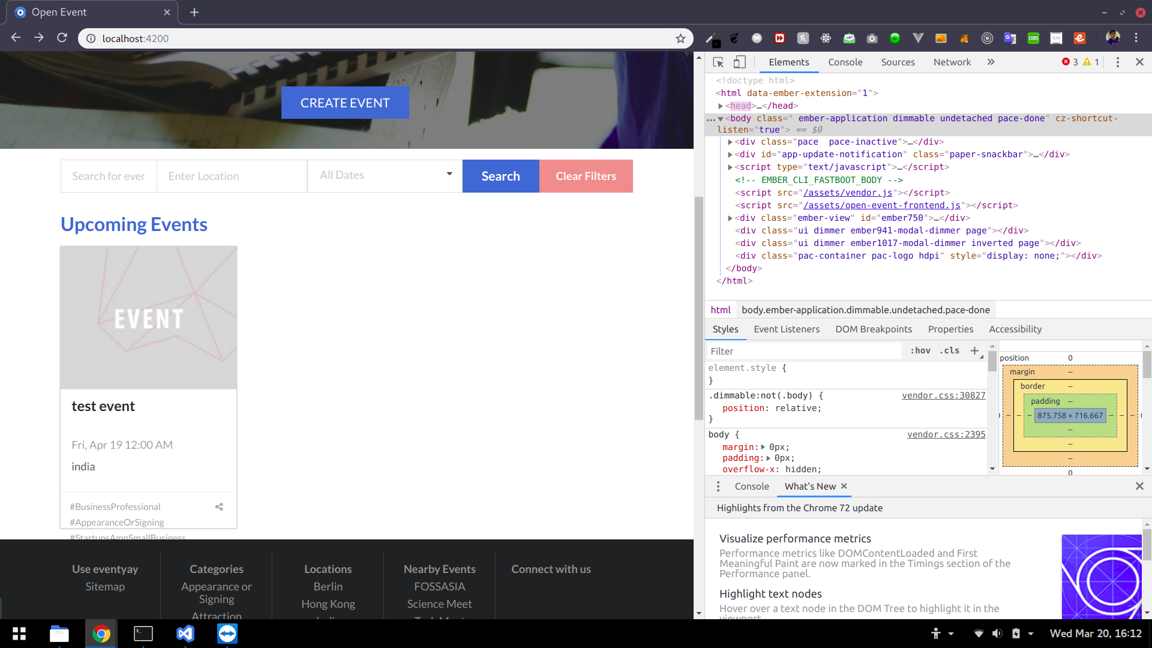This screenshot has width=1152, height=648.
Task: Bookmark this page with the star icon
Action: click(680, 38)
